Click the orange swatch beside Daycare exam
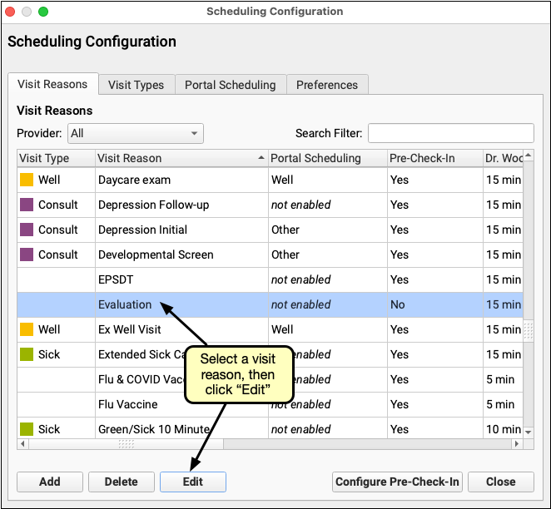551x509 pixels. pyautogui.click(x=27, y=180)
